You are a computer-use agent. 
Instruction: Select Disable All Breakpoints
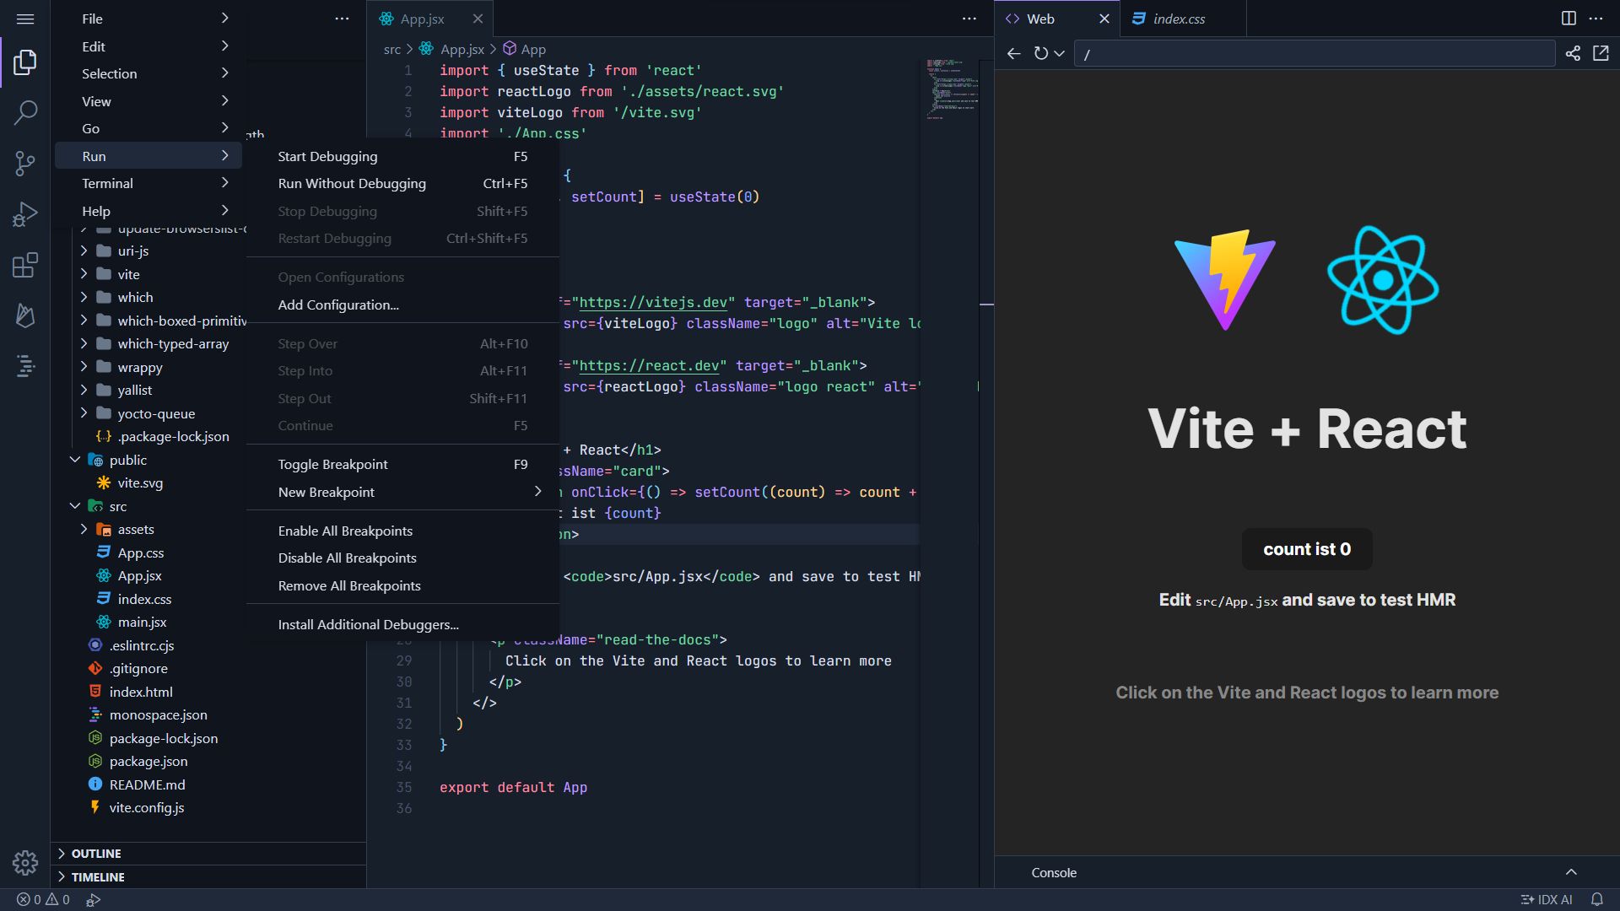[x=347, y=558]
